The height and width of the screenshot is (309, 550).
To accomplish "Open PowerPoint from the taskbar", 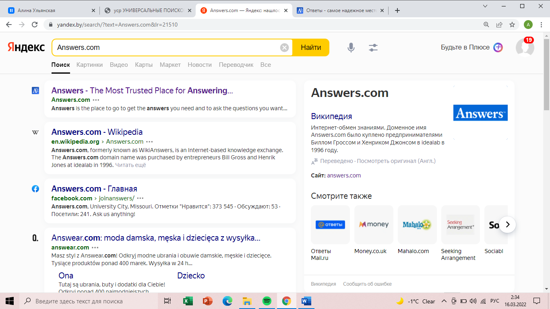I will [208, 301].
